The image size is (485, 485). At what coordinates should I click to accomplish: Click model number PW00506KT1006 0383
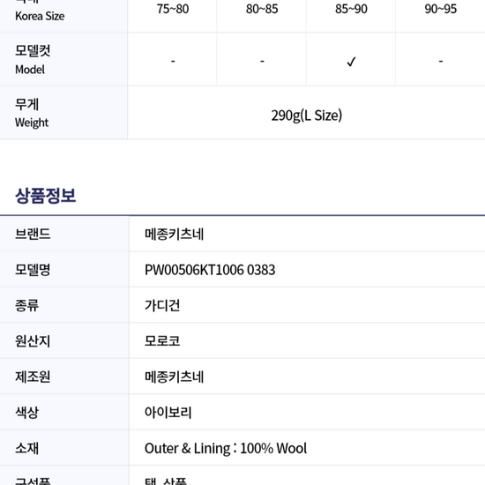[x=210, y=270]
